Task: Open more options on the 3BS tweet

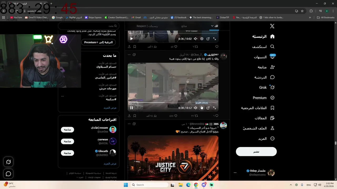Action: (129, 124)
